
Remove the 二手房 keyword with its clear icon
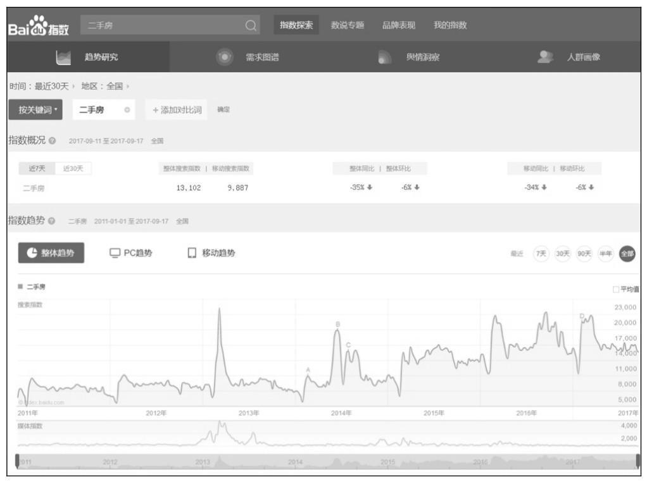(127, 109)
